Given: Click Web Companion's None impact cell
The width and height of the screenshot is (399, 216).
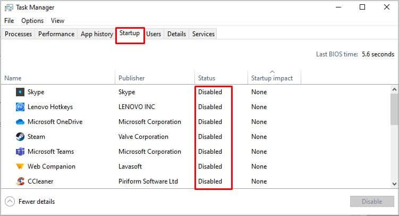Looking at the screenshot, I should pos(259,167).
